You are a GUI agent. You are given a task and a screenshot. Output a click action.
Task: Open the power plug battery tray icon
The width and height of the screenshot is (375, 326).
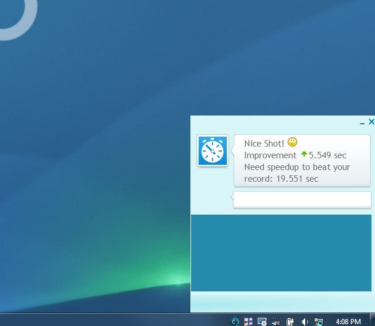pyautogui.click(x=290, y=321)
